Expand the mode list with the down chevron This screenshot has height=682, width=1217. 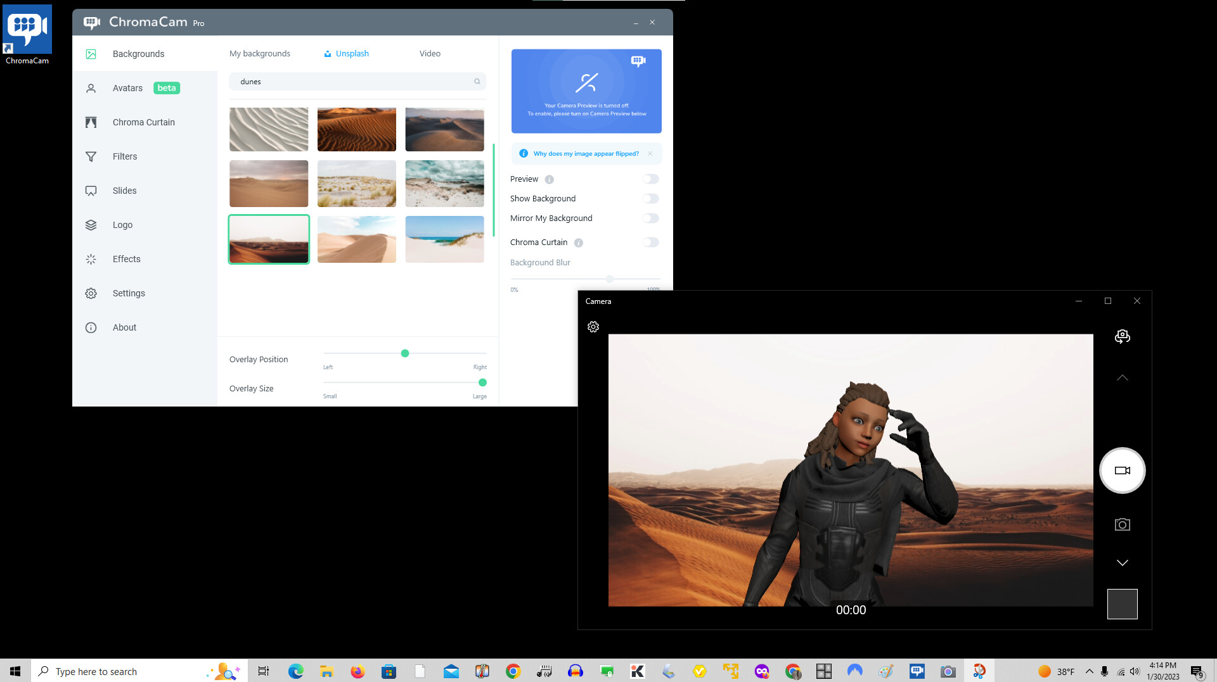[1122, 562]
